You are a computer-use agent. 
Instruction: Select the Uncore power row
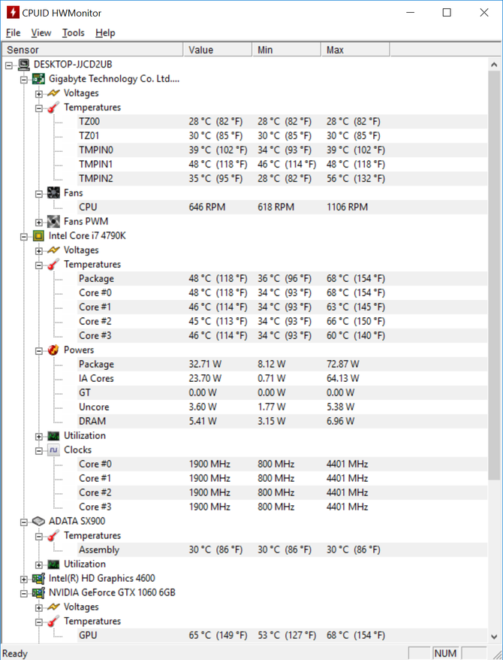(282, 407)
